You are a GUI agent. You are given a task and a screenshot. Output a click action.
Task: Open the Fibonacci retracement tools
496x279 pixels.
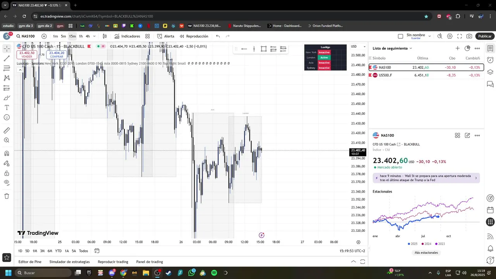pyautogui.click(x=7, y=68)
